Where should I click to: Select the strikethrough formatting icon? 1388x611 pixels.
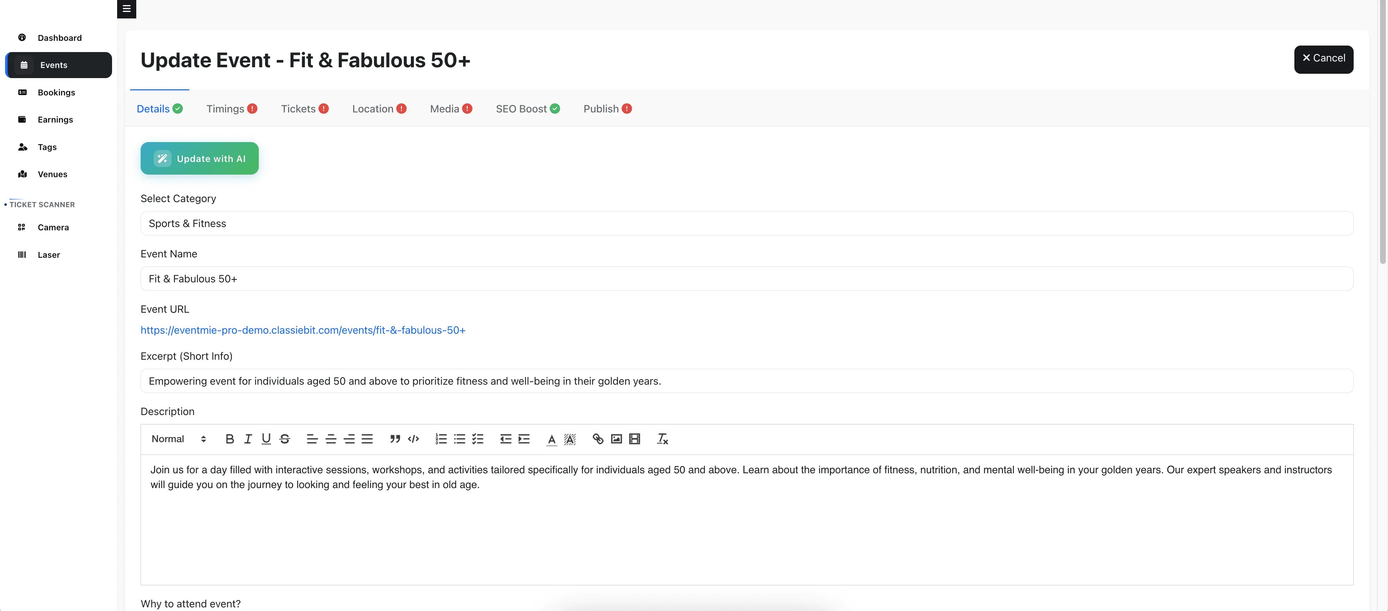[x=284, y=440]
